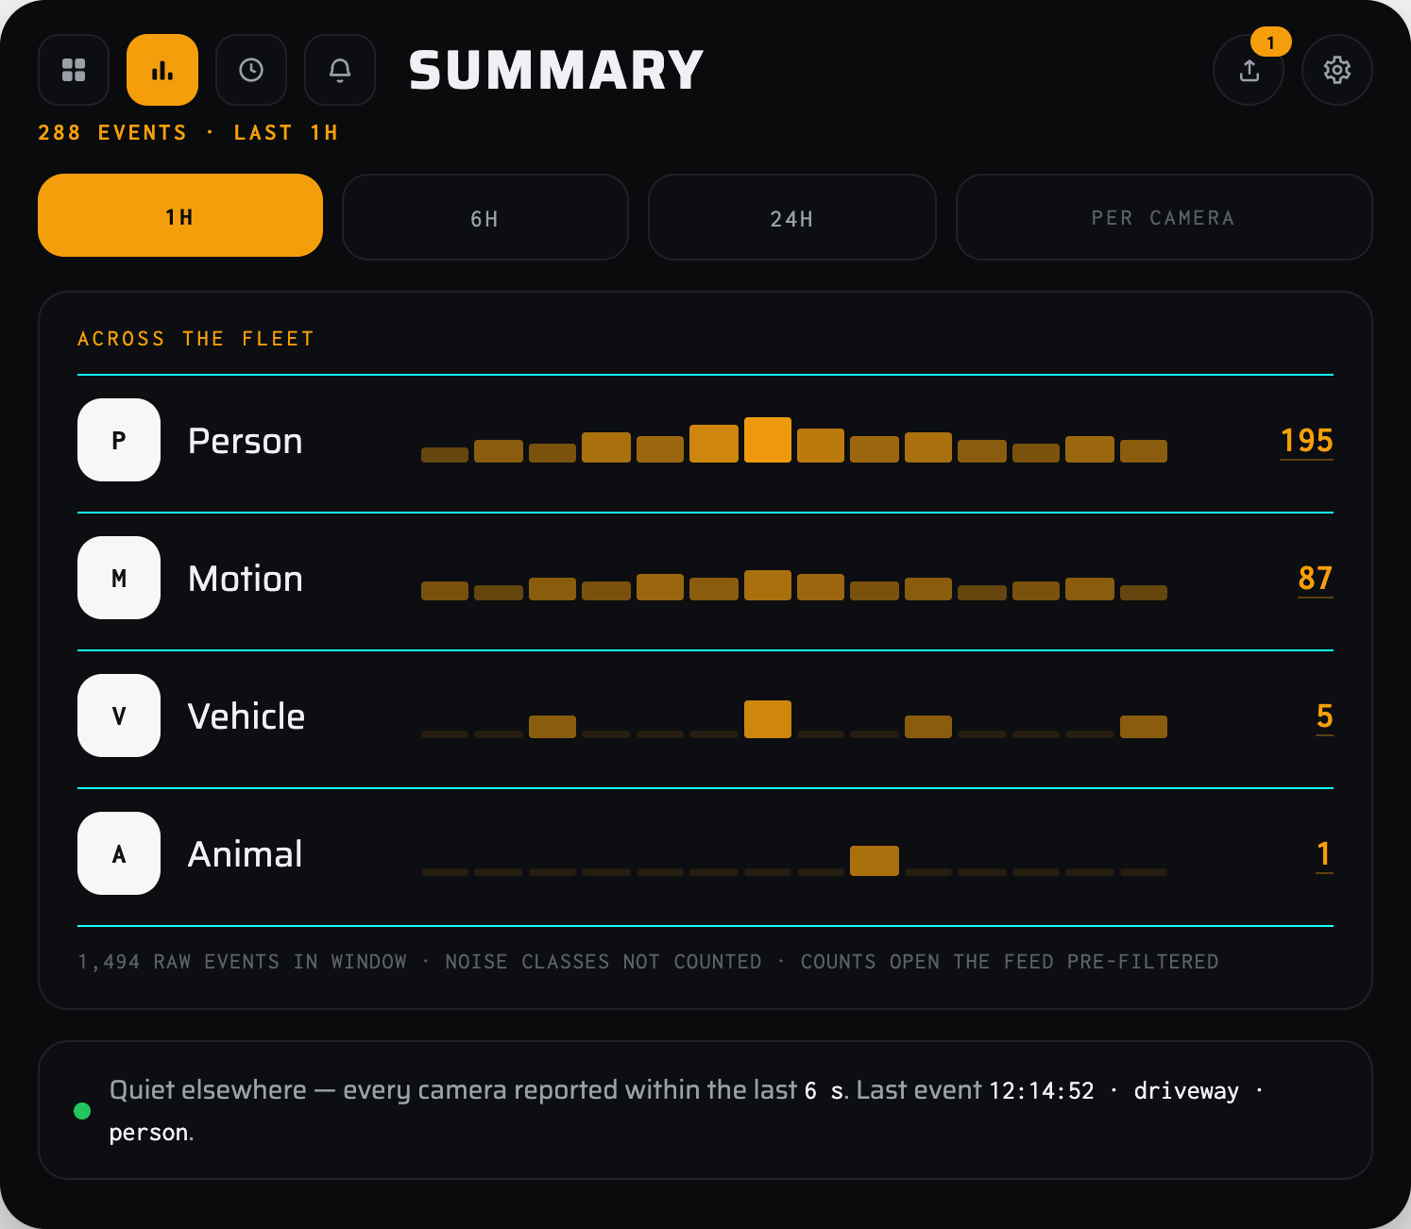Open the Animal count 1 link
This screenshot has height=1229, width=1411.
tap(1325, 854)
